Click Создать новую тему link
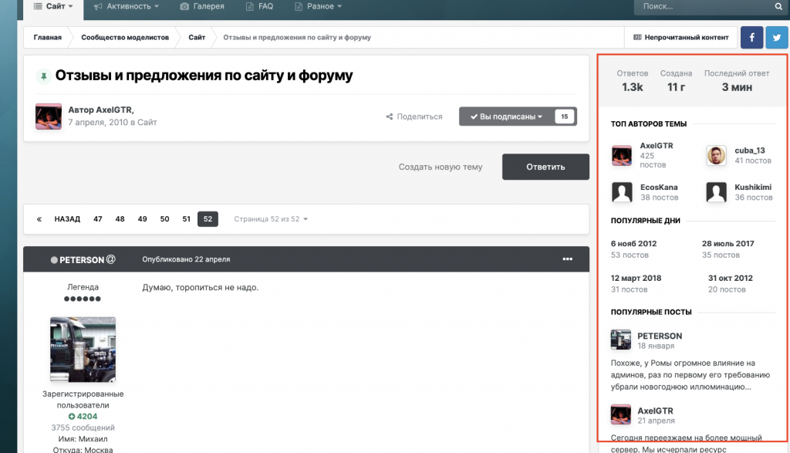This screenshot has width=790, height=453. tap(440, 167)
